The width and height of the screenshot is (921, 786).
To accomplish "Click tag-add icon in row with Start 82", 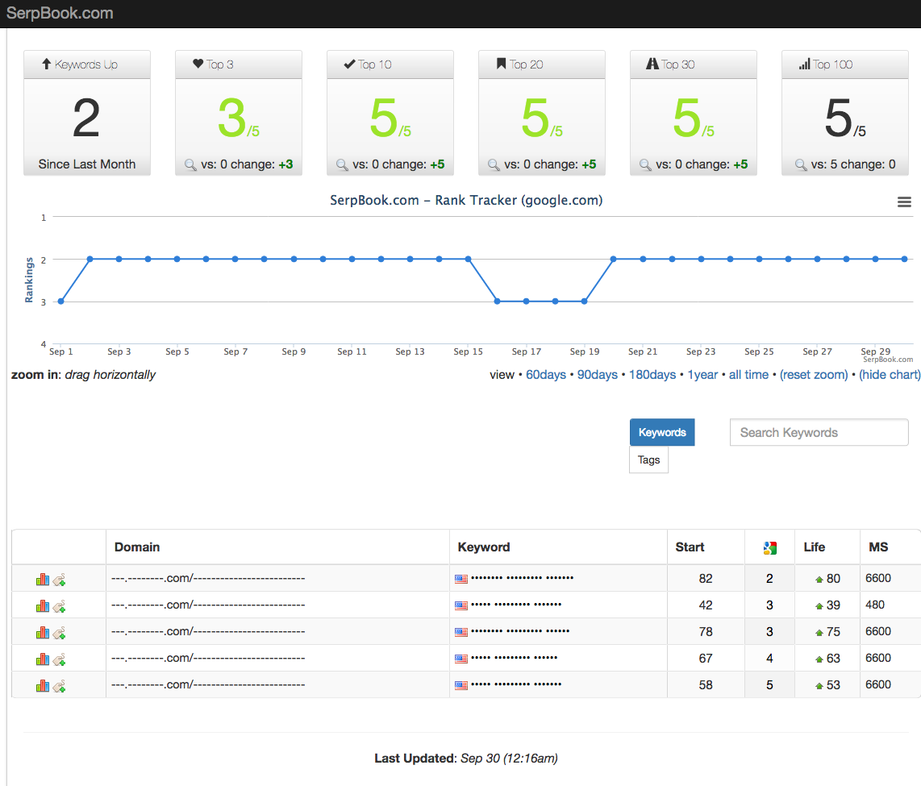I will (x=59, y=580).
